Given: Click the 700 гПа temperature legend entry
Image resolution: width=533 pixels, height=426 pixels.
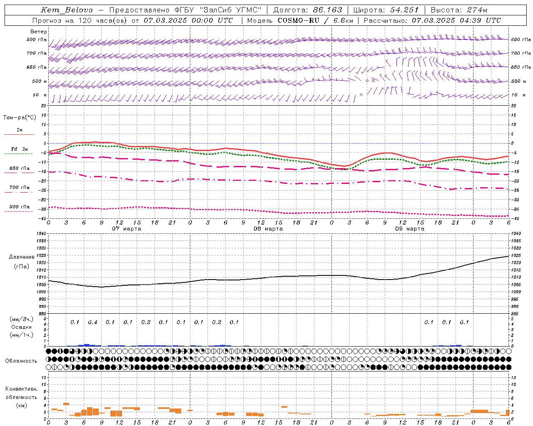Looking at the screenshot, I should click(20, 188).
